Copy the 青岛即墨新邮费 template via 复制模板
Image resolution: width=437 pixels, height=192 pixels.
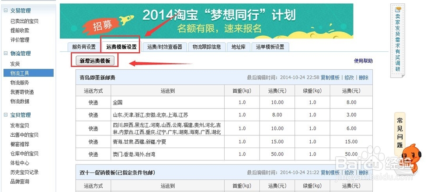330,77
